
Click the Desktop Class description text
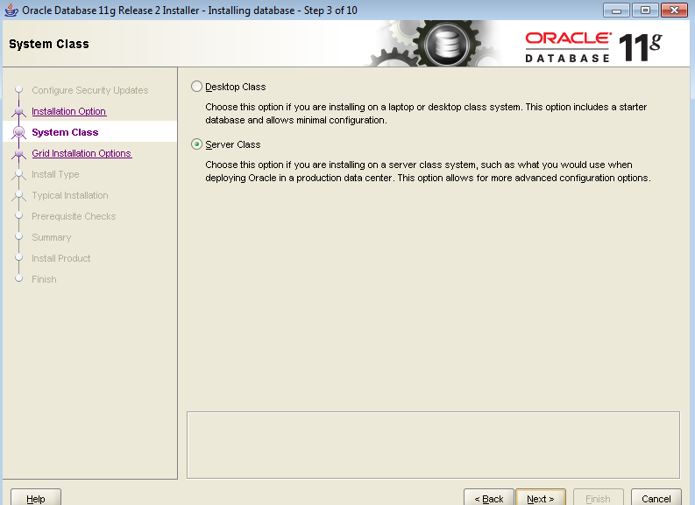[x=426, y=114]
